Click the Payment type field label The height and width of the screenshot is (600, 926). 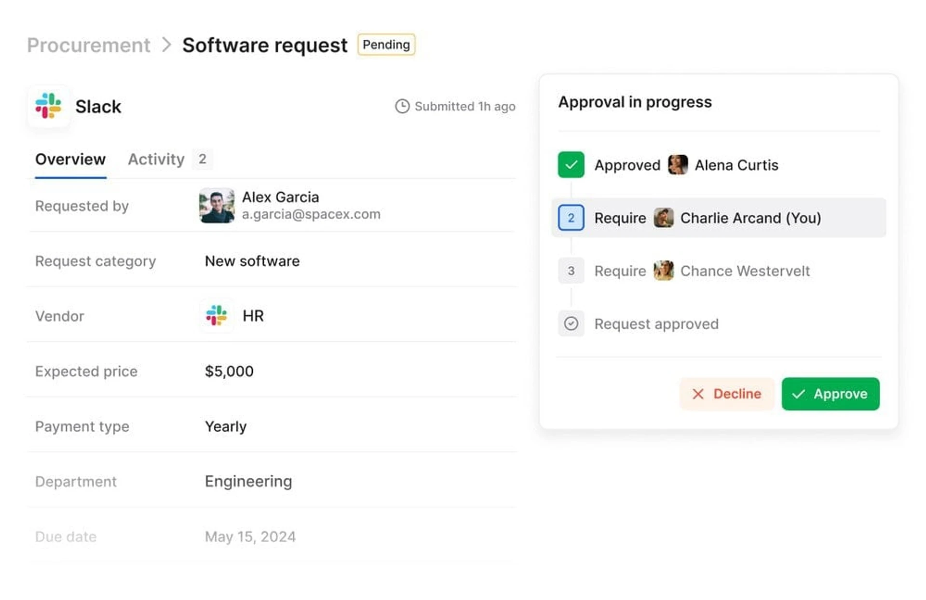pos(82,426)
